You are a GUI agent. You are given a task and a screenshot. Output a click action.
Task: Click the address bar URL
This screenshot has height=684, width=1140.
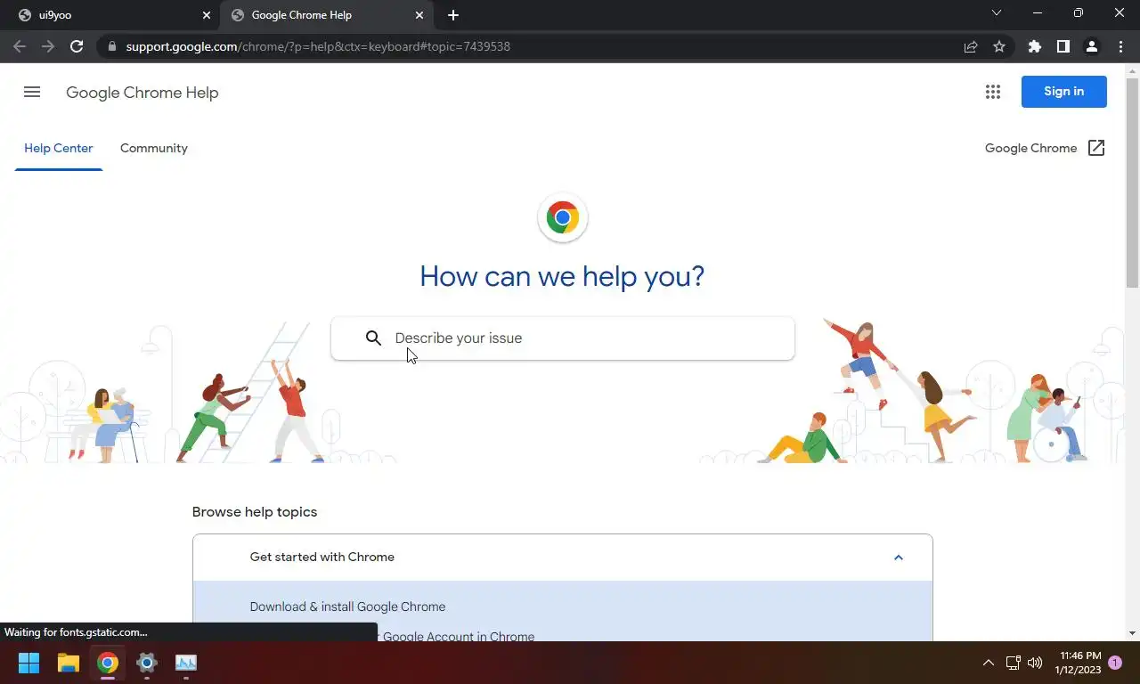(x=318, y=46)
